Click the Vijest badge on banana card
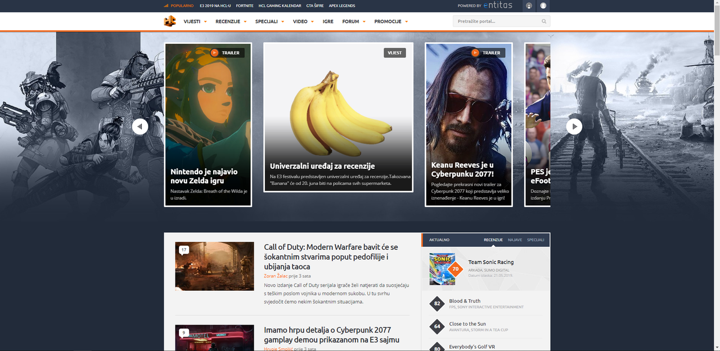Viewport: 720px width, 351px height. pyautogui.click(x=395, y=53)
